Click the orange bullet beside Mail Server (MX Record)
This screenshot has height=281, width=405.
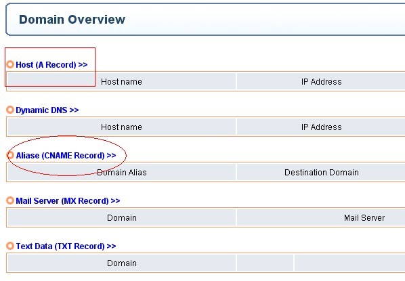click(10, 200)
